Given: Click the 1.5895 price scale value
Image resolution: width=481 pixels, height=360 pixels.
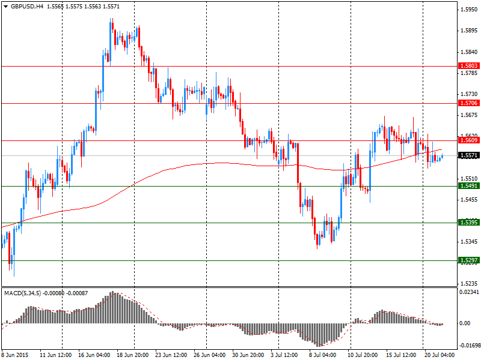Looking at the screenshot, I should 469,31.
